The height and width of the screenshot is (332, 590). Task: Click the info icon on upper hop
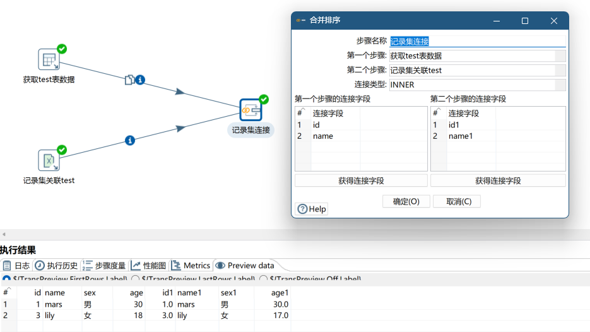click(x=140, y=80)
